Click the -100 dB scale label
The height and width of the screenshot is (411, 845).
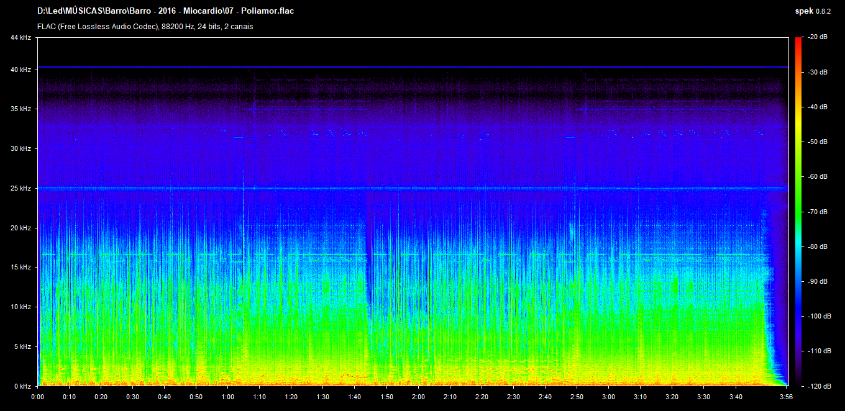pyautogui.click(x=819, y=316)
